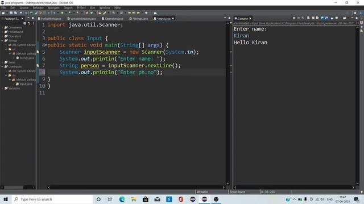Open the Refactor menu
Image resolution: width=364 pixels, height=204 pixels.
click(x=38, y=7)
